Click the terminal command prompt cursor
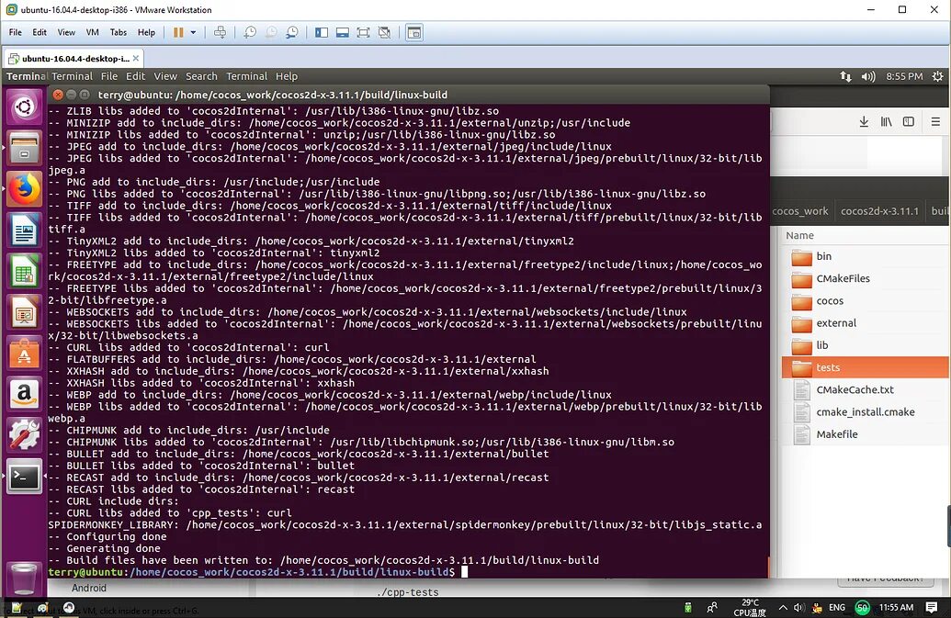Screen dimensions: 951x618 tap(465, 572)
